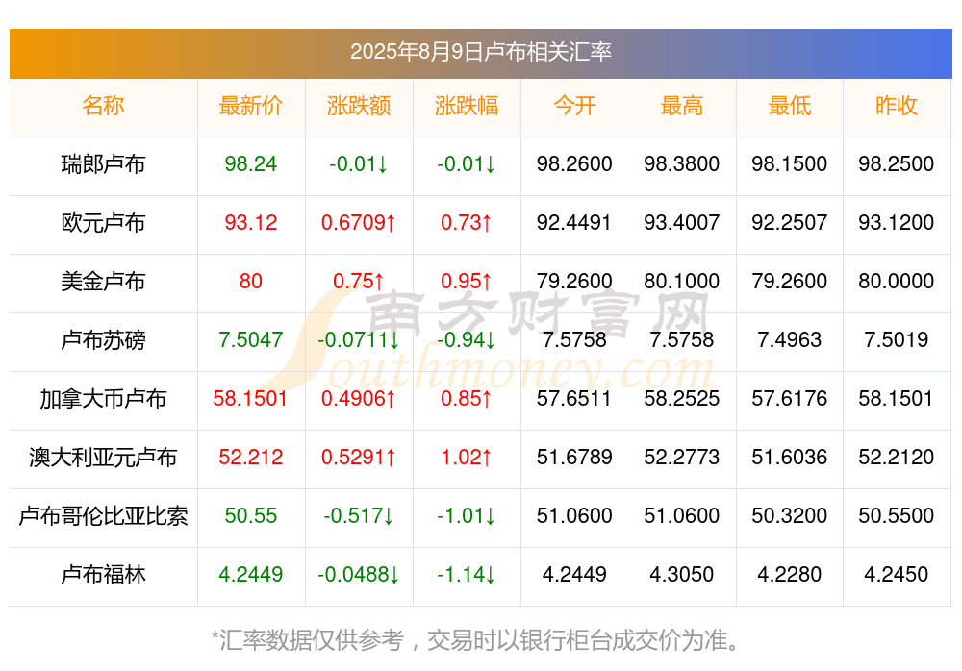Click the 美金卢布 row name

tap(103, 281)
